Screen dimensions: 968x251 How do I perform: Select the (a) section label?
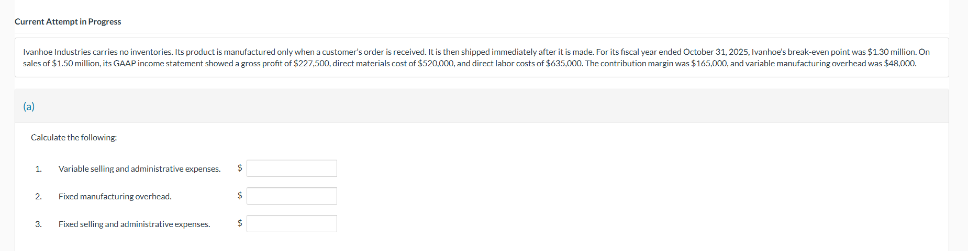click(29, 106)
